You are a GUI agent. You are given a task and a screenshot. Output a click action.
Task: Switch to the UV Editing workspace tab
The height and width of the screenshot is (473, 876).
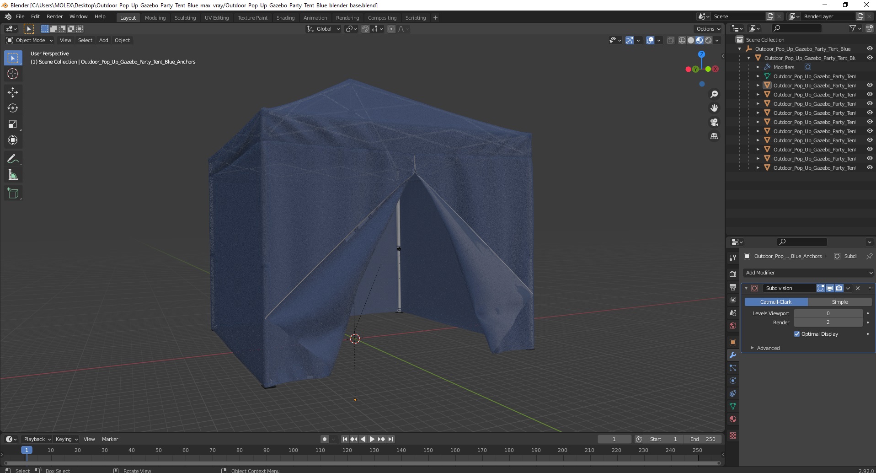pos(216,18)
